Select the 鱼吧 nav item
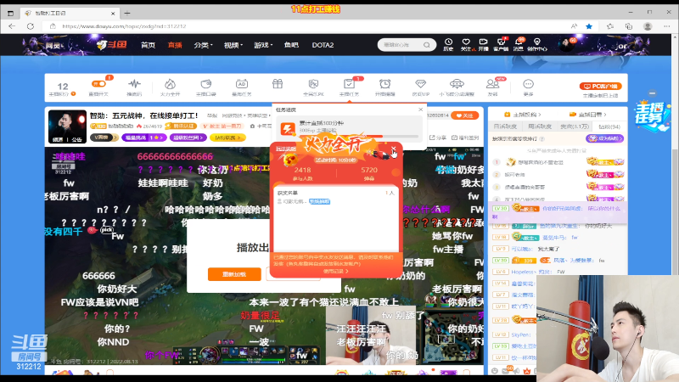This screenshot has height=382, width=679. (291, 45)
